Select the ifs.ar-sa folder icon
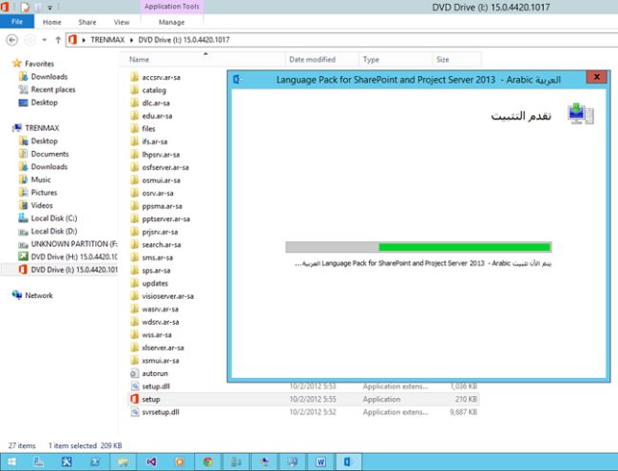This screenshot has width=618, height=471. [134, 141]
